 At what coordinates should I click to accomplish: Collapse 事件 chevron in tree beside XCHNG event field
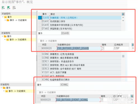coord(1,88)
